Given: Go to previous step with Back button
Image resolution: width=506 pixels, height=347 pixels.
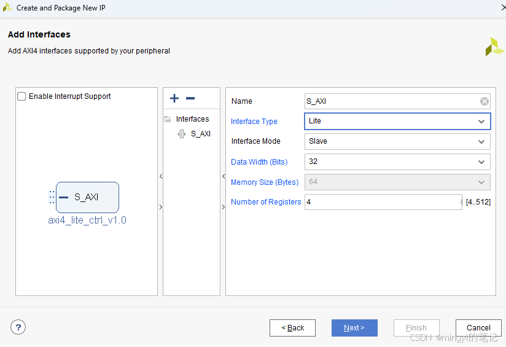Looking at the screenshot, I should click(x=292, y=328).
